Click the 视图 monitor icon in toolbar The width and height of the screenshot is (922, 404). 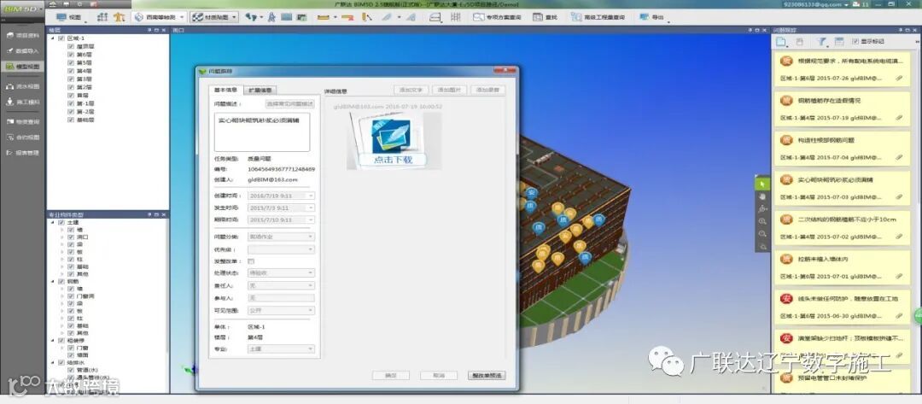[61, 17]
